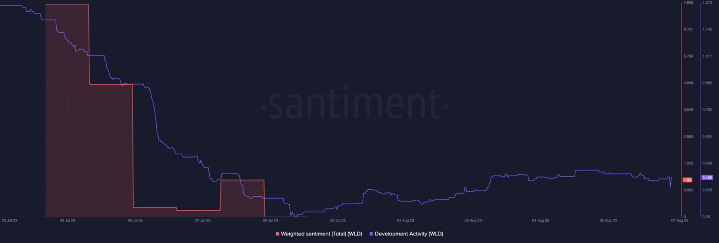Click the 0.634 tick on development axis

click(707, 136)
